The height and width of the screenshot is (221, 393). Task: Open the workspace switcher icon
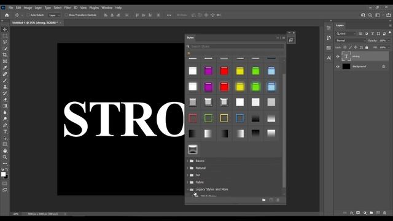click(x=378, y=15)
